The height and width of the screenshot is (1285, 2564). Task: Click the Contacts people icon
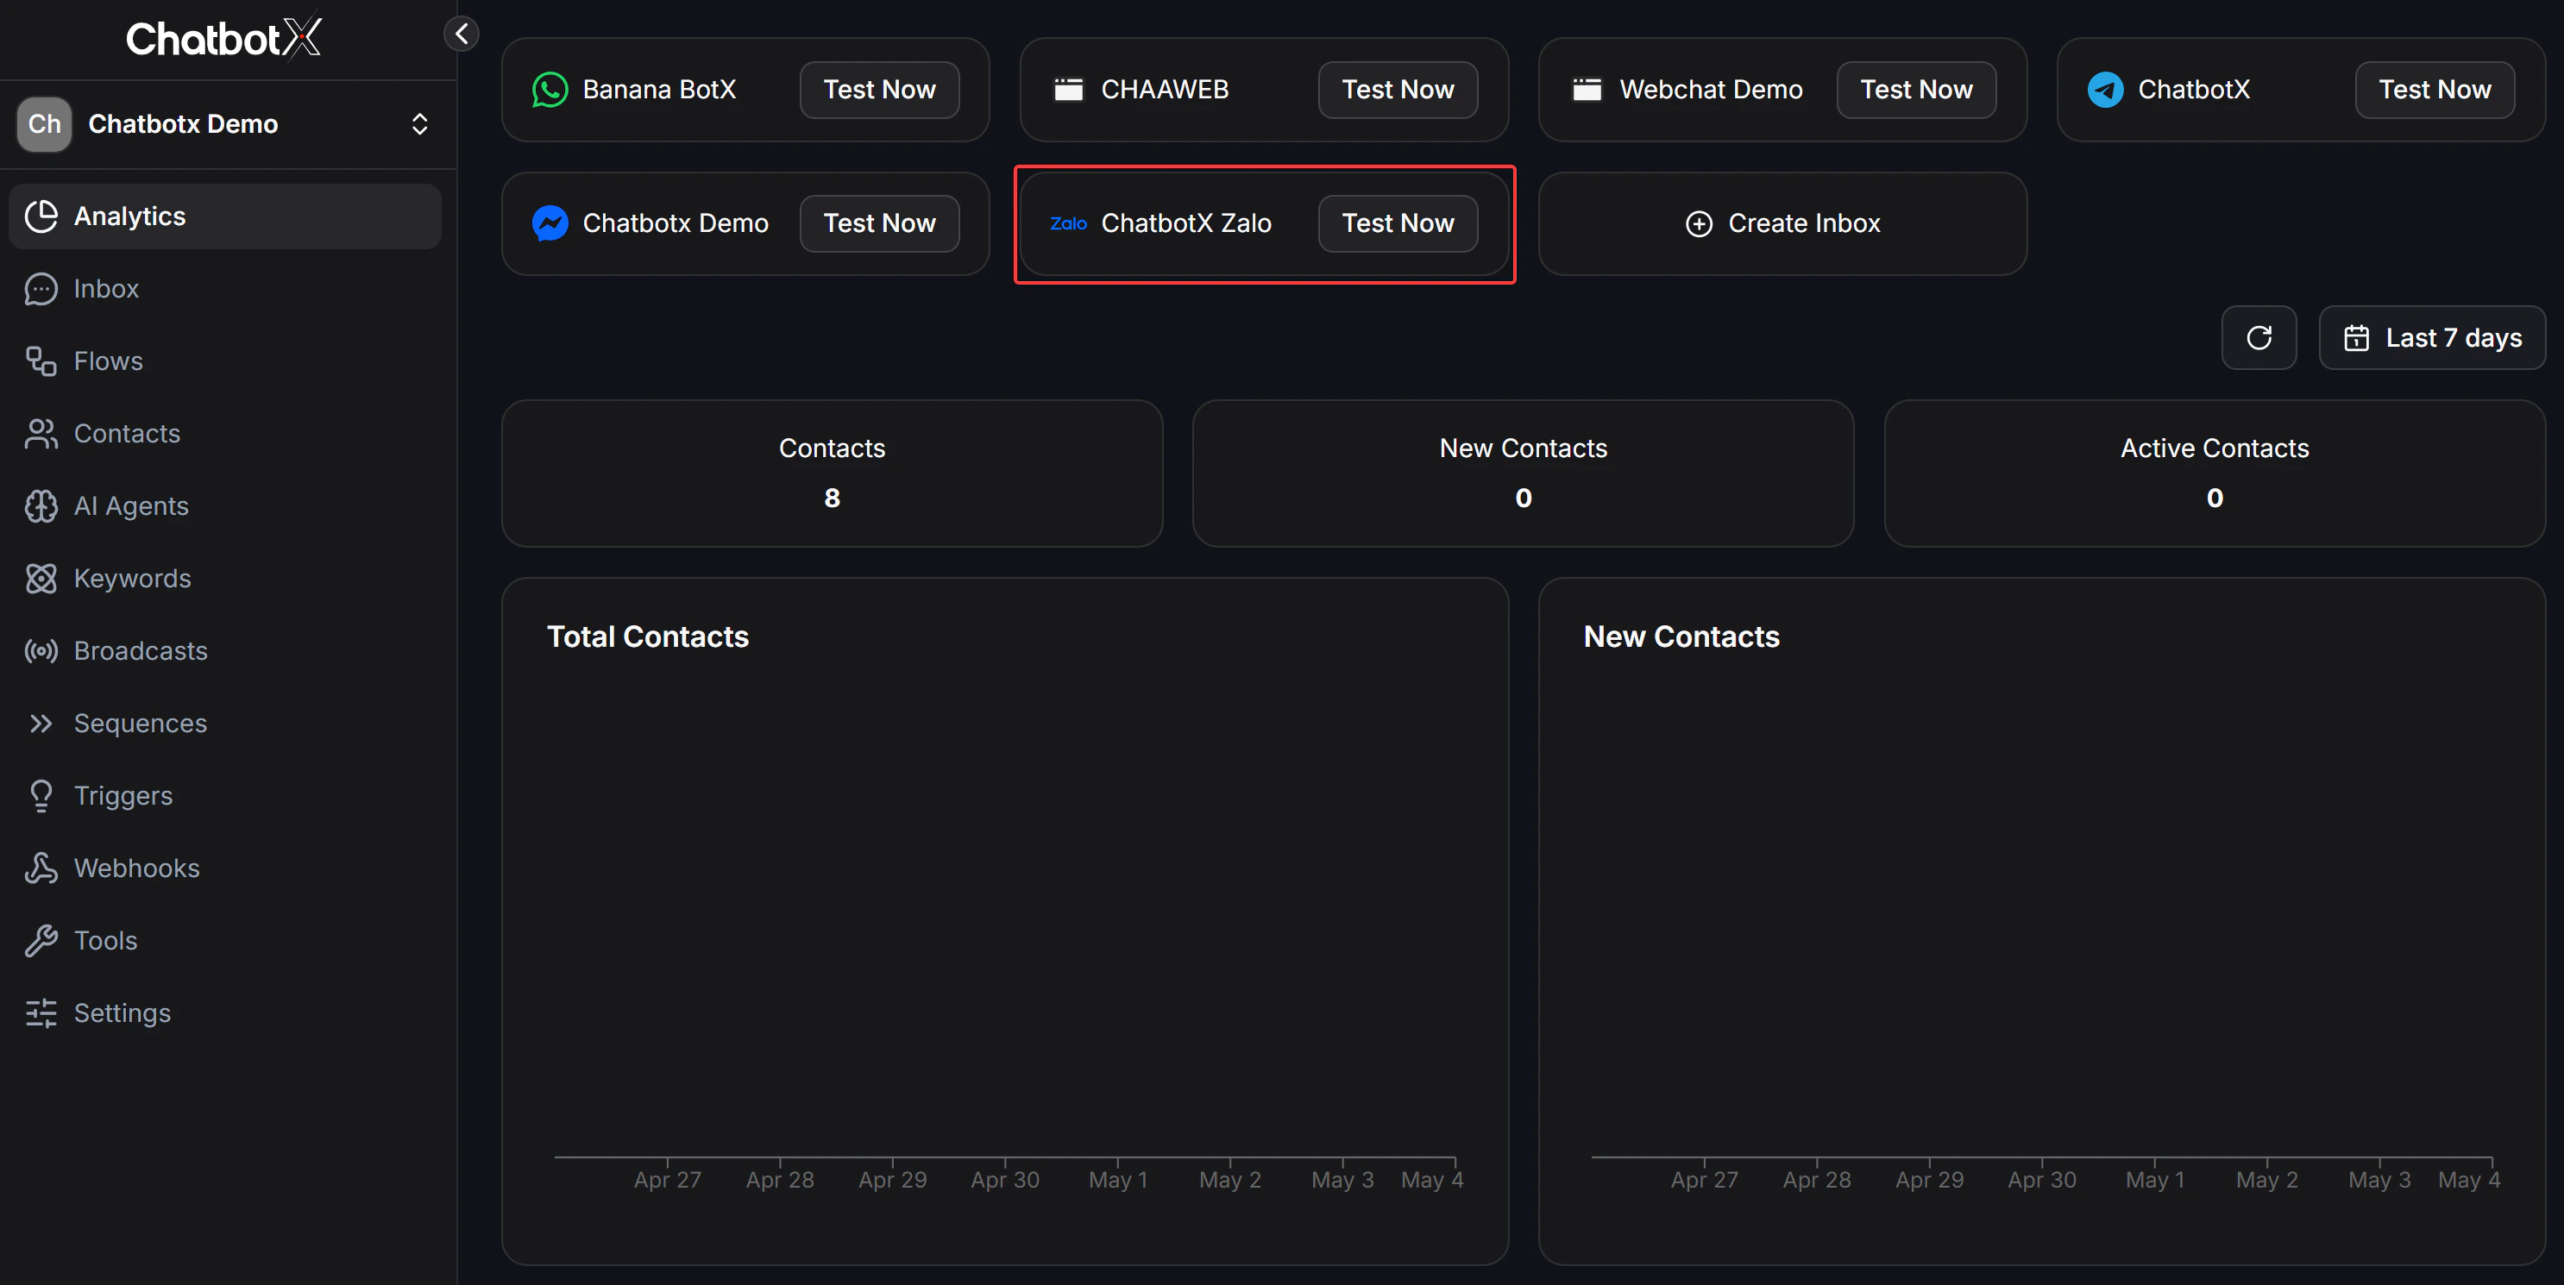point(41,434)
